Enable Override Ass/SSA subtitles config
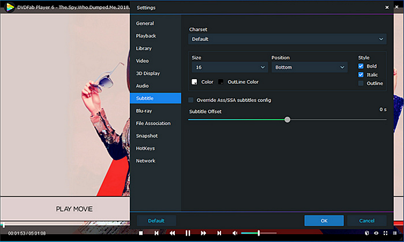 point(192,100)
